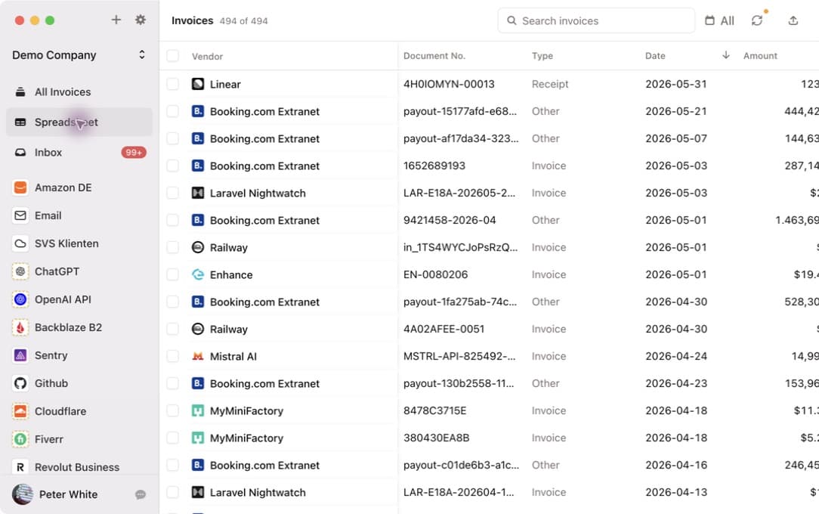Click the Fiverr source icon

point(20,439)
